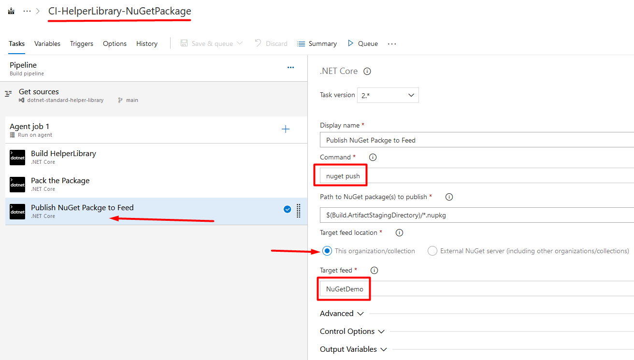
Task: Grab the drag handle on the Publish task
Action: pyautogui.click(x=298, y=210)
